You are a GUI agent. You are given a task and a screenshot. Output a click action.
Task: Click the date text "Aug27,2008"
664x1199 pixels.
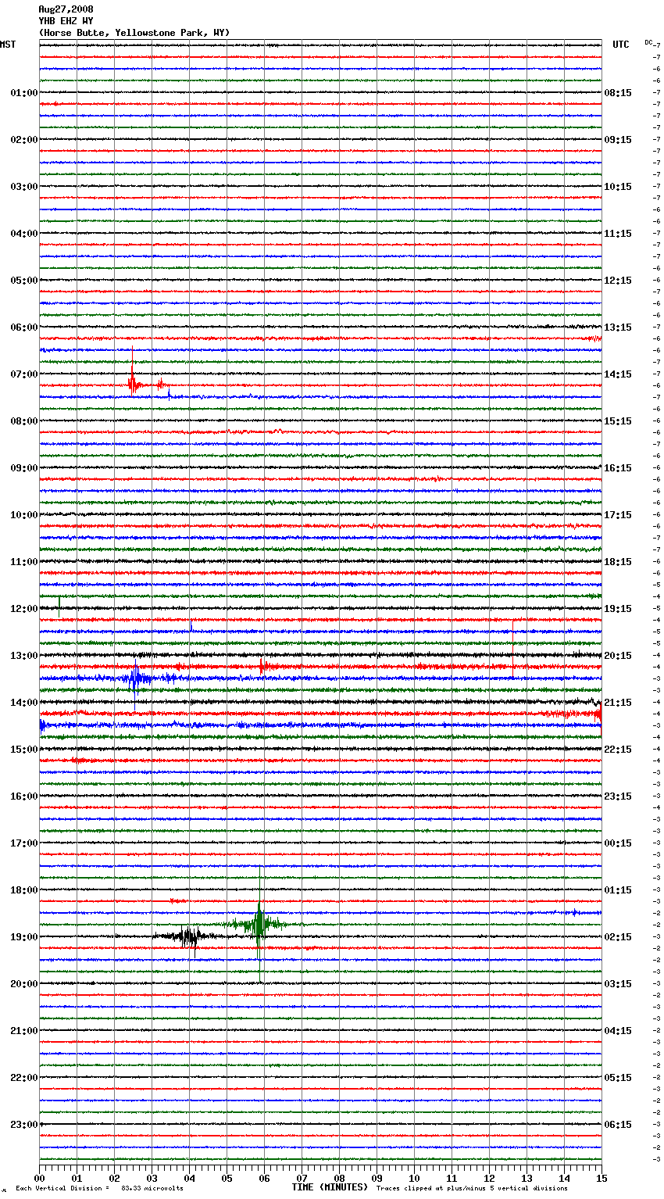point(66,9)
